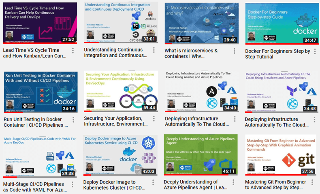
Task: Open options for Terraform Deploying Infrastructure video
Action: coord(314,119)
